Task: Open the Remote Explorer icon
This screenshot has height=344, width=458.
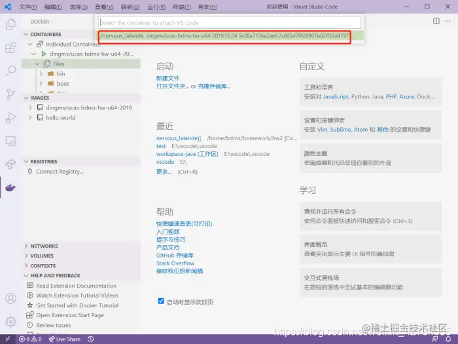Action: [10, 141]
